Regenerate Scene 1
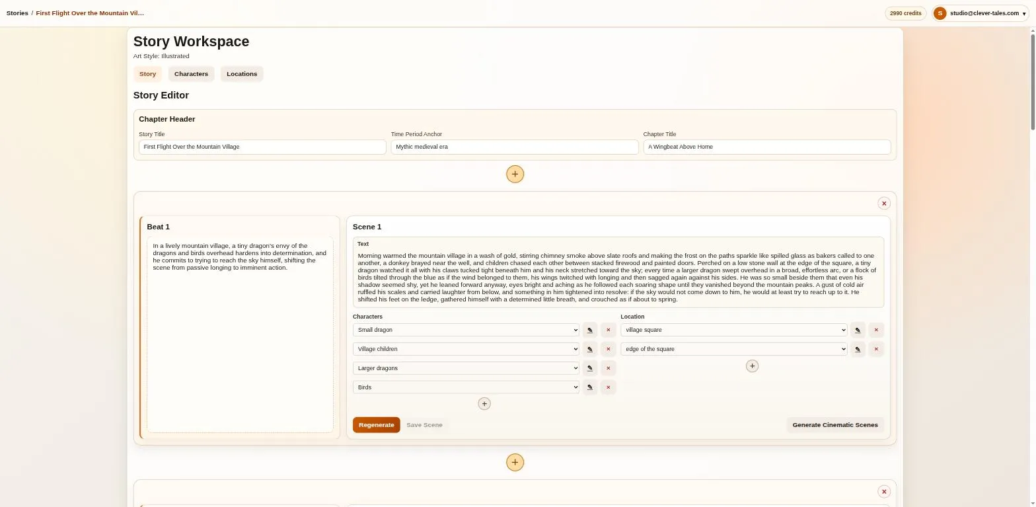Image resolution: width=1036 pixels, height=507 pixels. pyautogui.click(x=377, y=425)
